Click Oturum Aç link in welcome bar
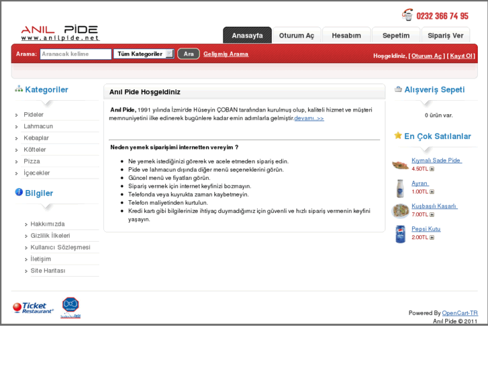Image resolution: width=488 pixels, height=366 pixels. point(426,56)
